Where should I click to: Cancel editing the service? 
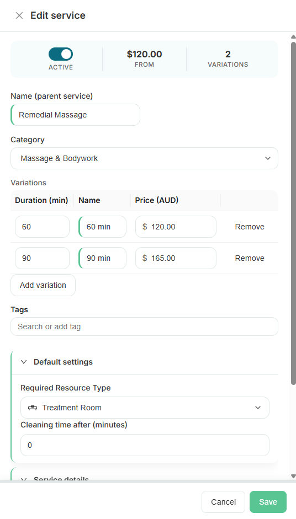click(x=224, y=502)
